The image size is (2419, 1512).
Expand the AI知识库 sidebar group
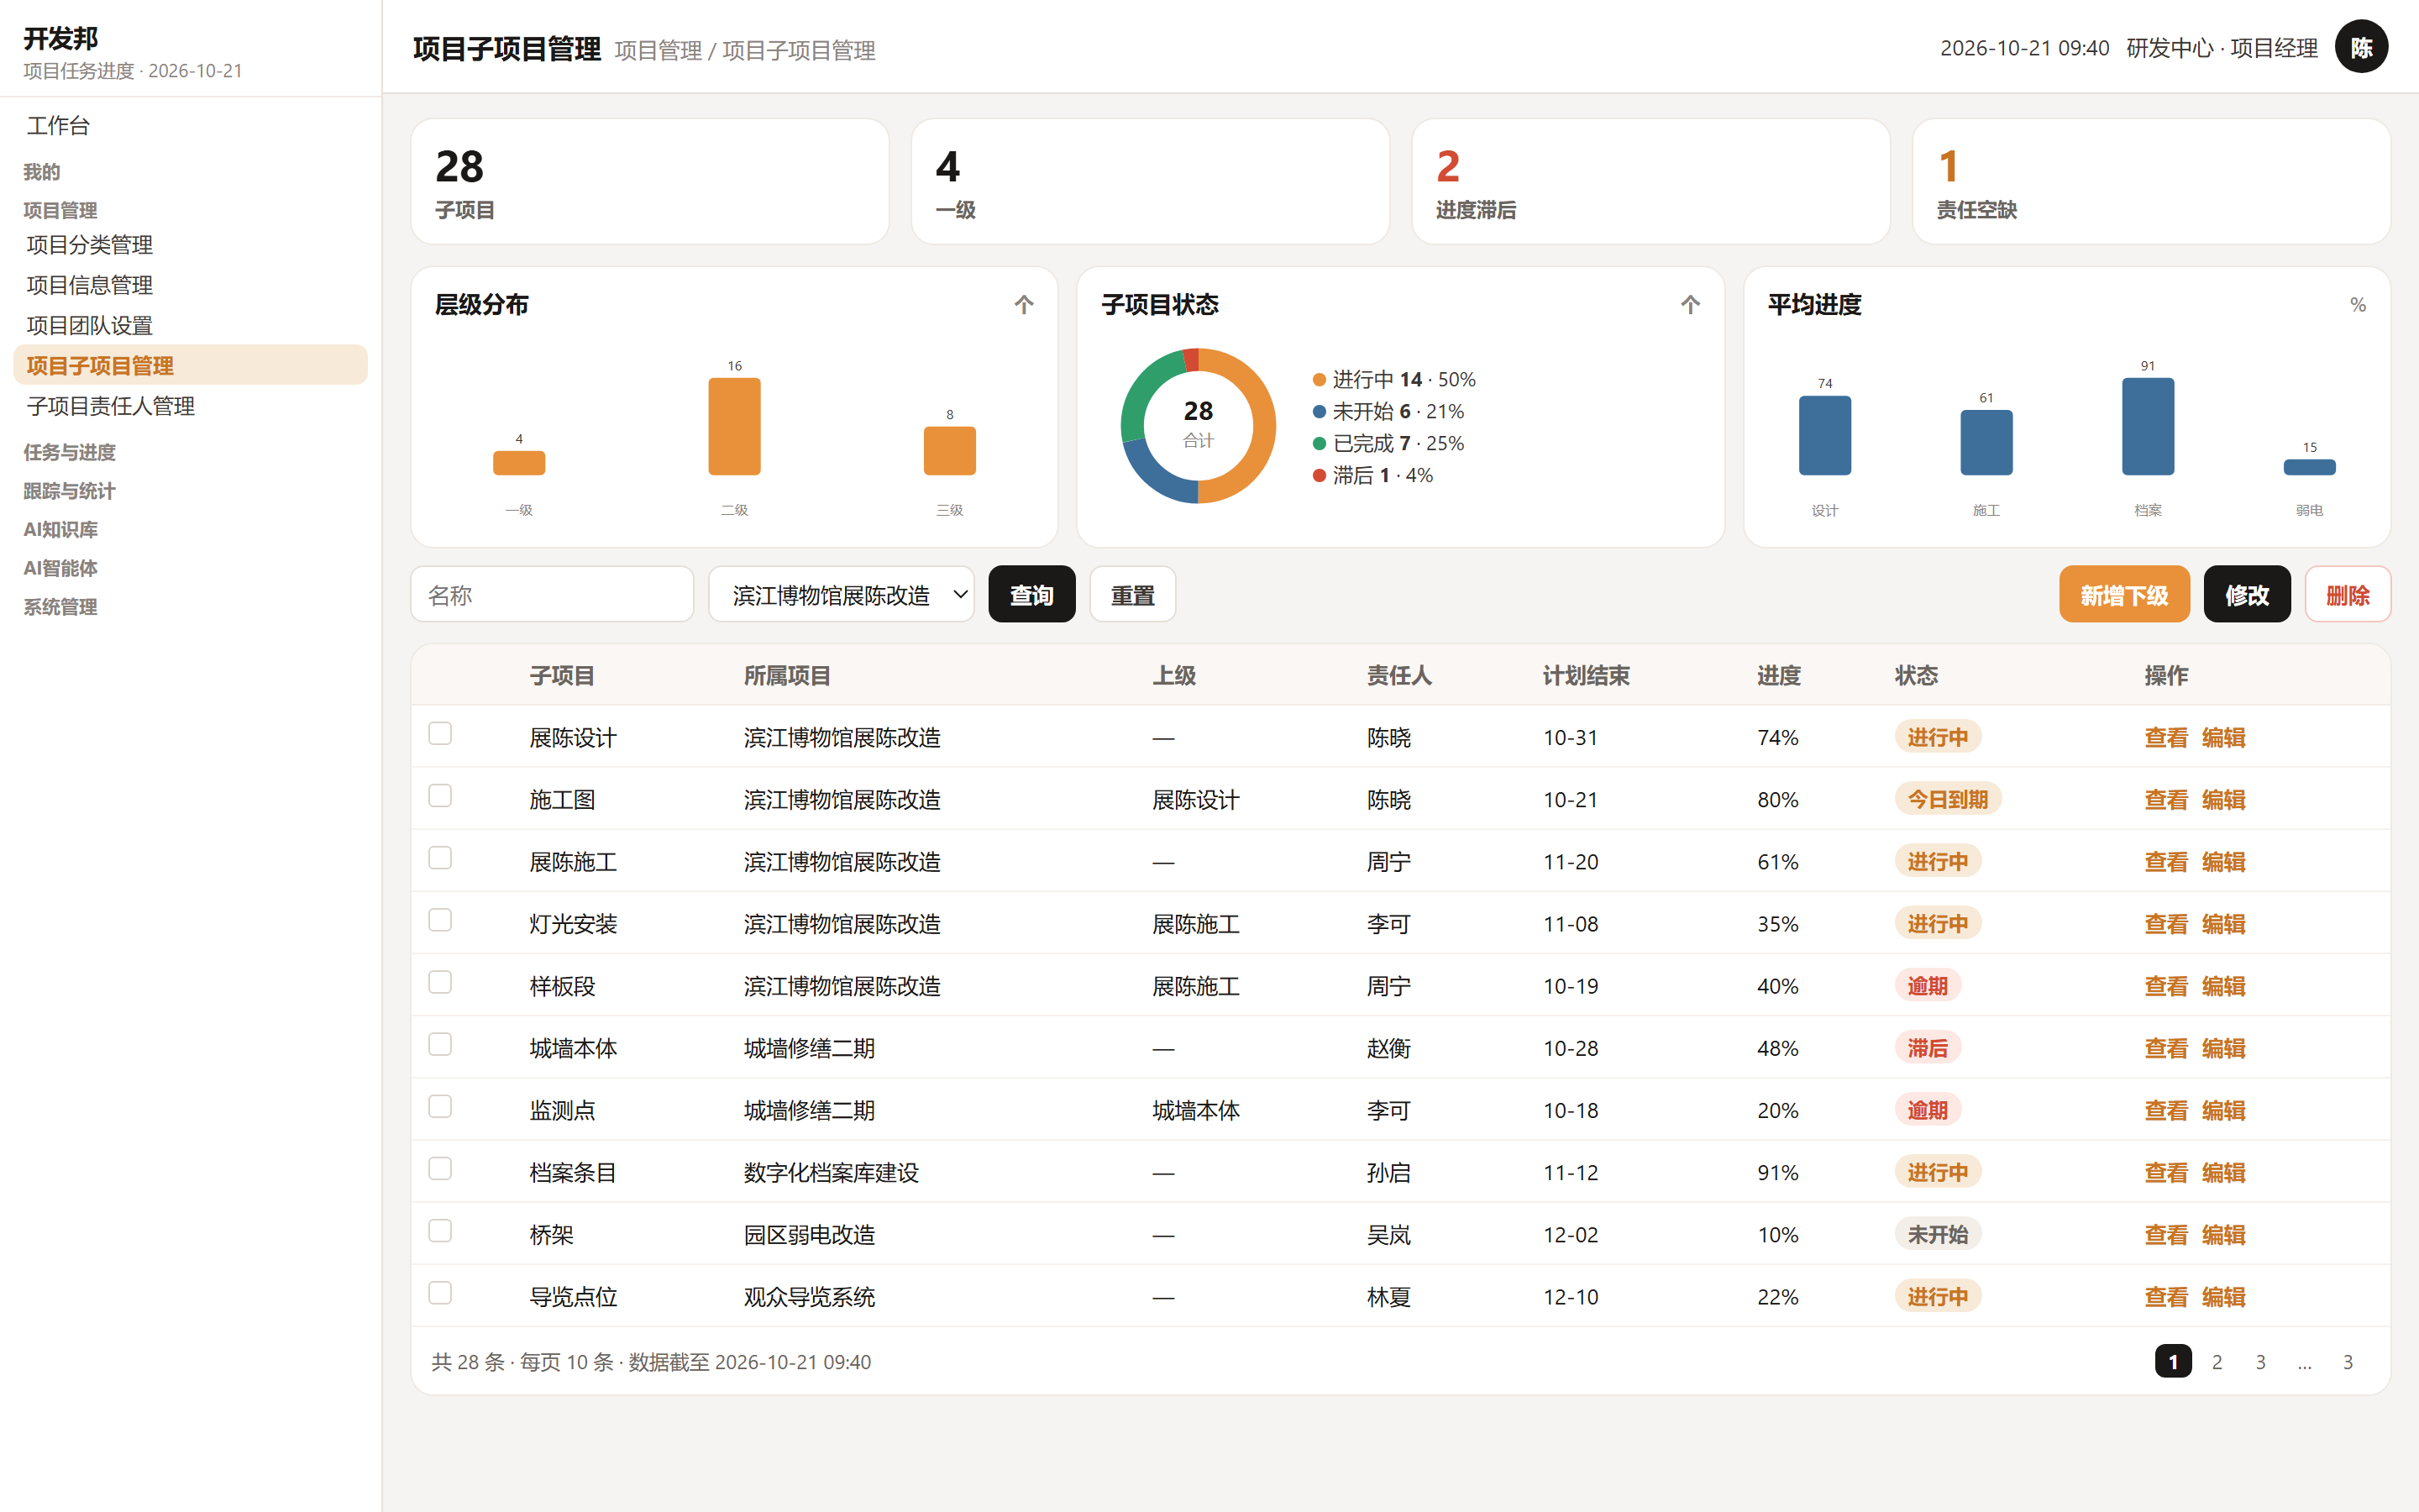[x=60, y=529]
